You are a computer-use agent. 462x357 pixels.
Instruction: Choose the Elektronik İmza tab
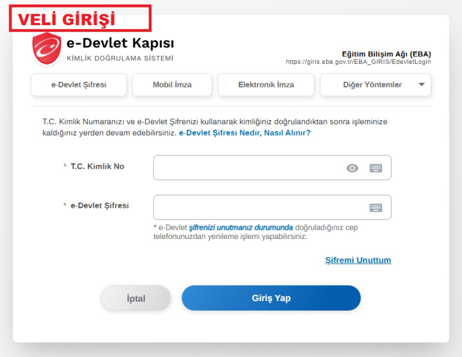(x=266, y=85)
